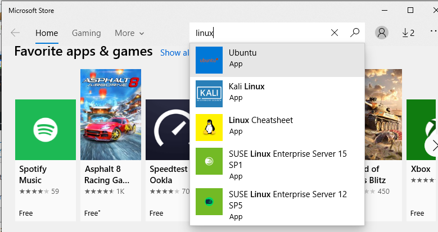438x232 pixels.
Task: Click the Show all link
Action: coord(175,52)
